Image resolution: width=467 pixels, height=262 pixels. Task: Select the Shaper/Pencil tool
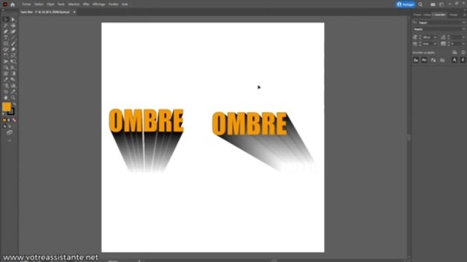coord(6,49)
